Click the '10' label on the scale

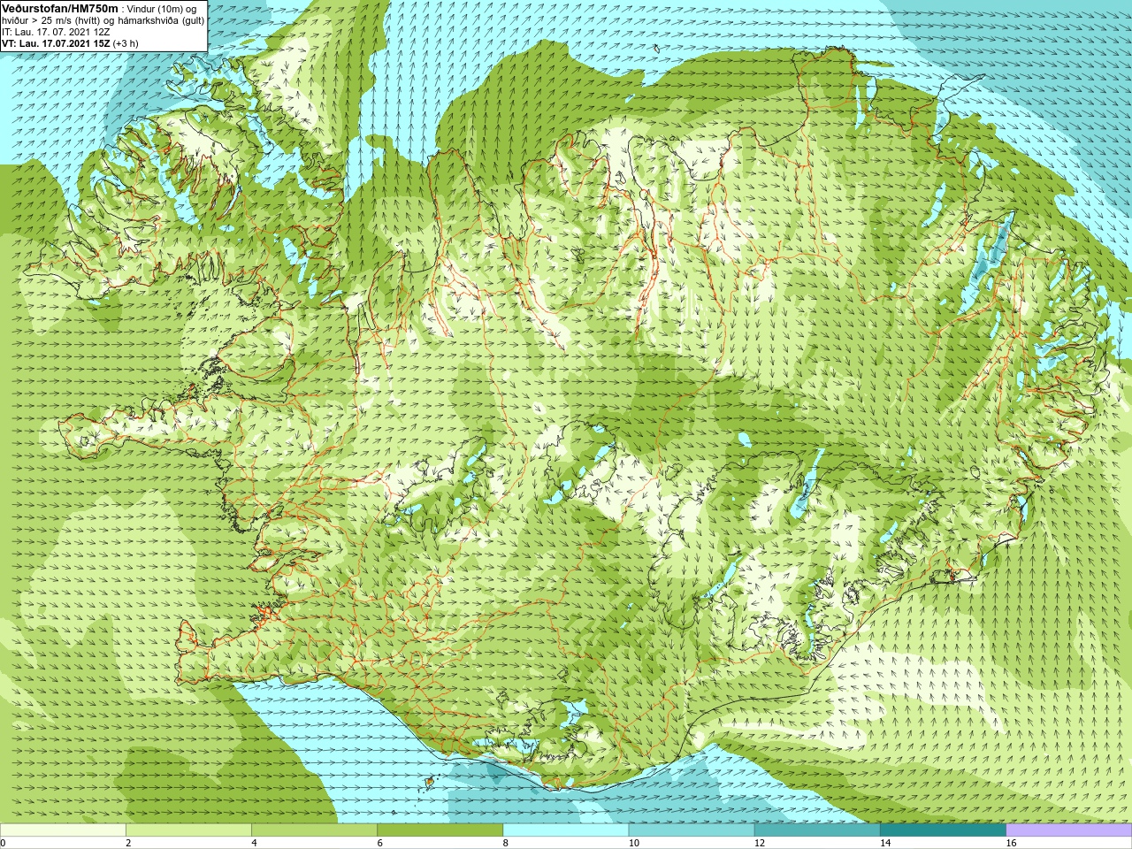pos(633,843)
